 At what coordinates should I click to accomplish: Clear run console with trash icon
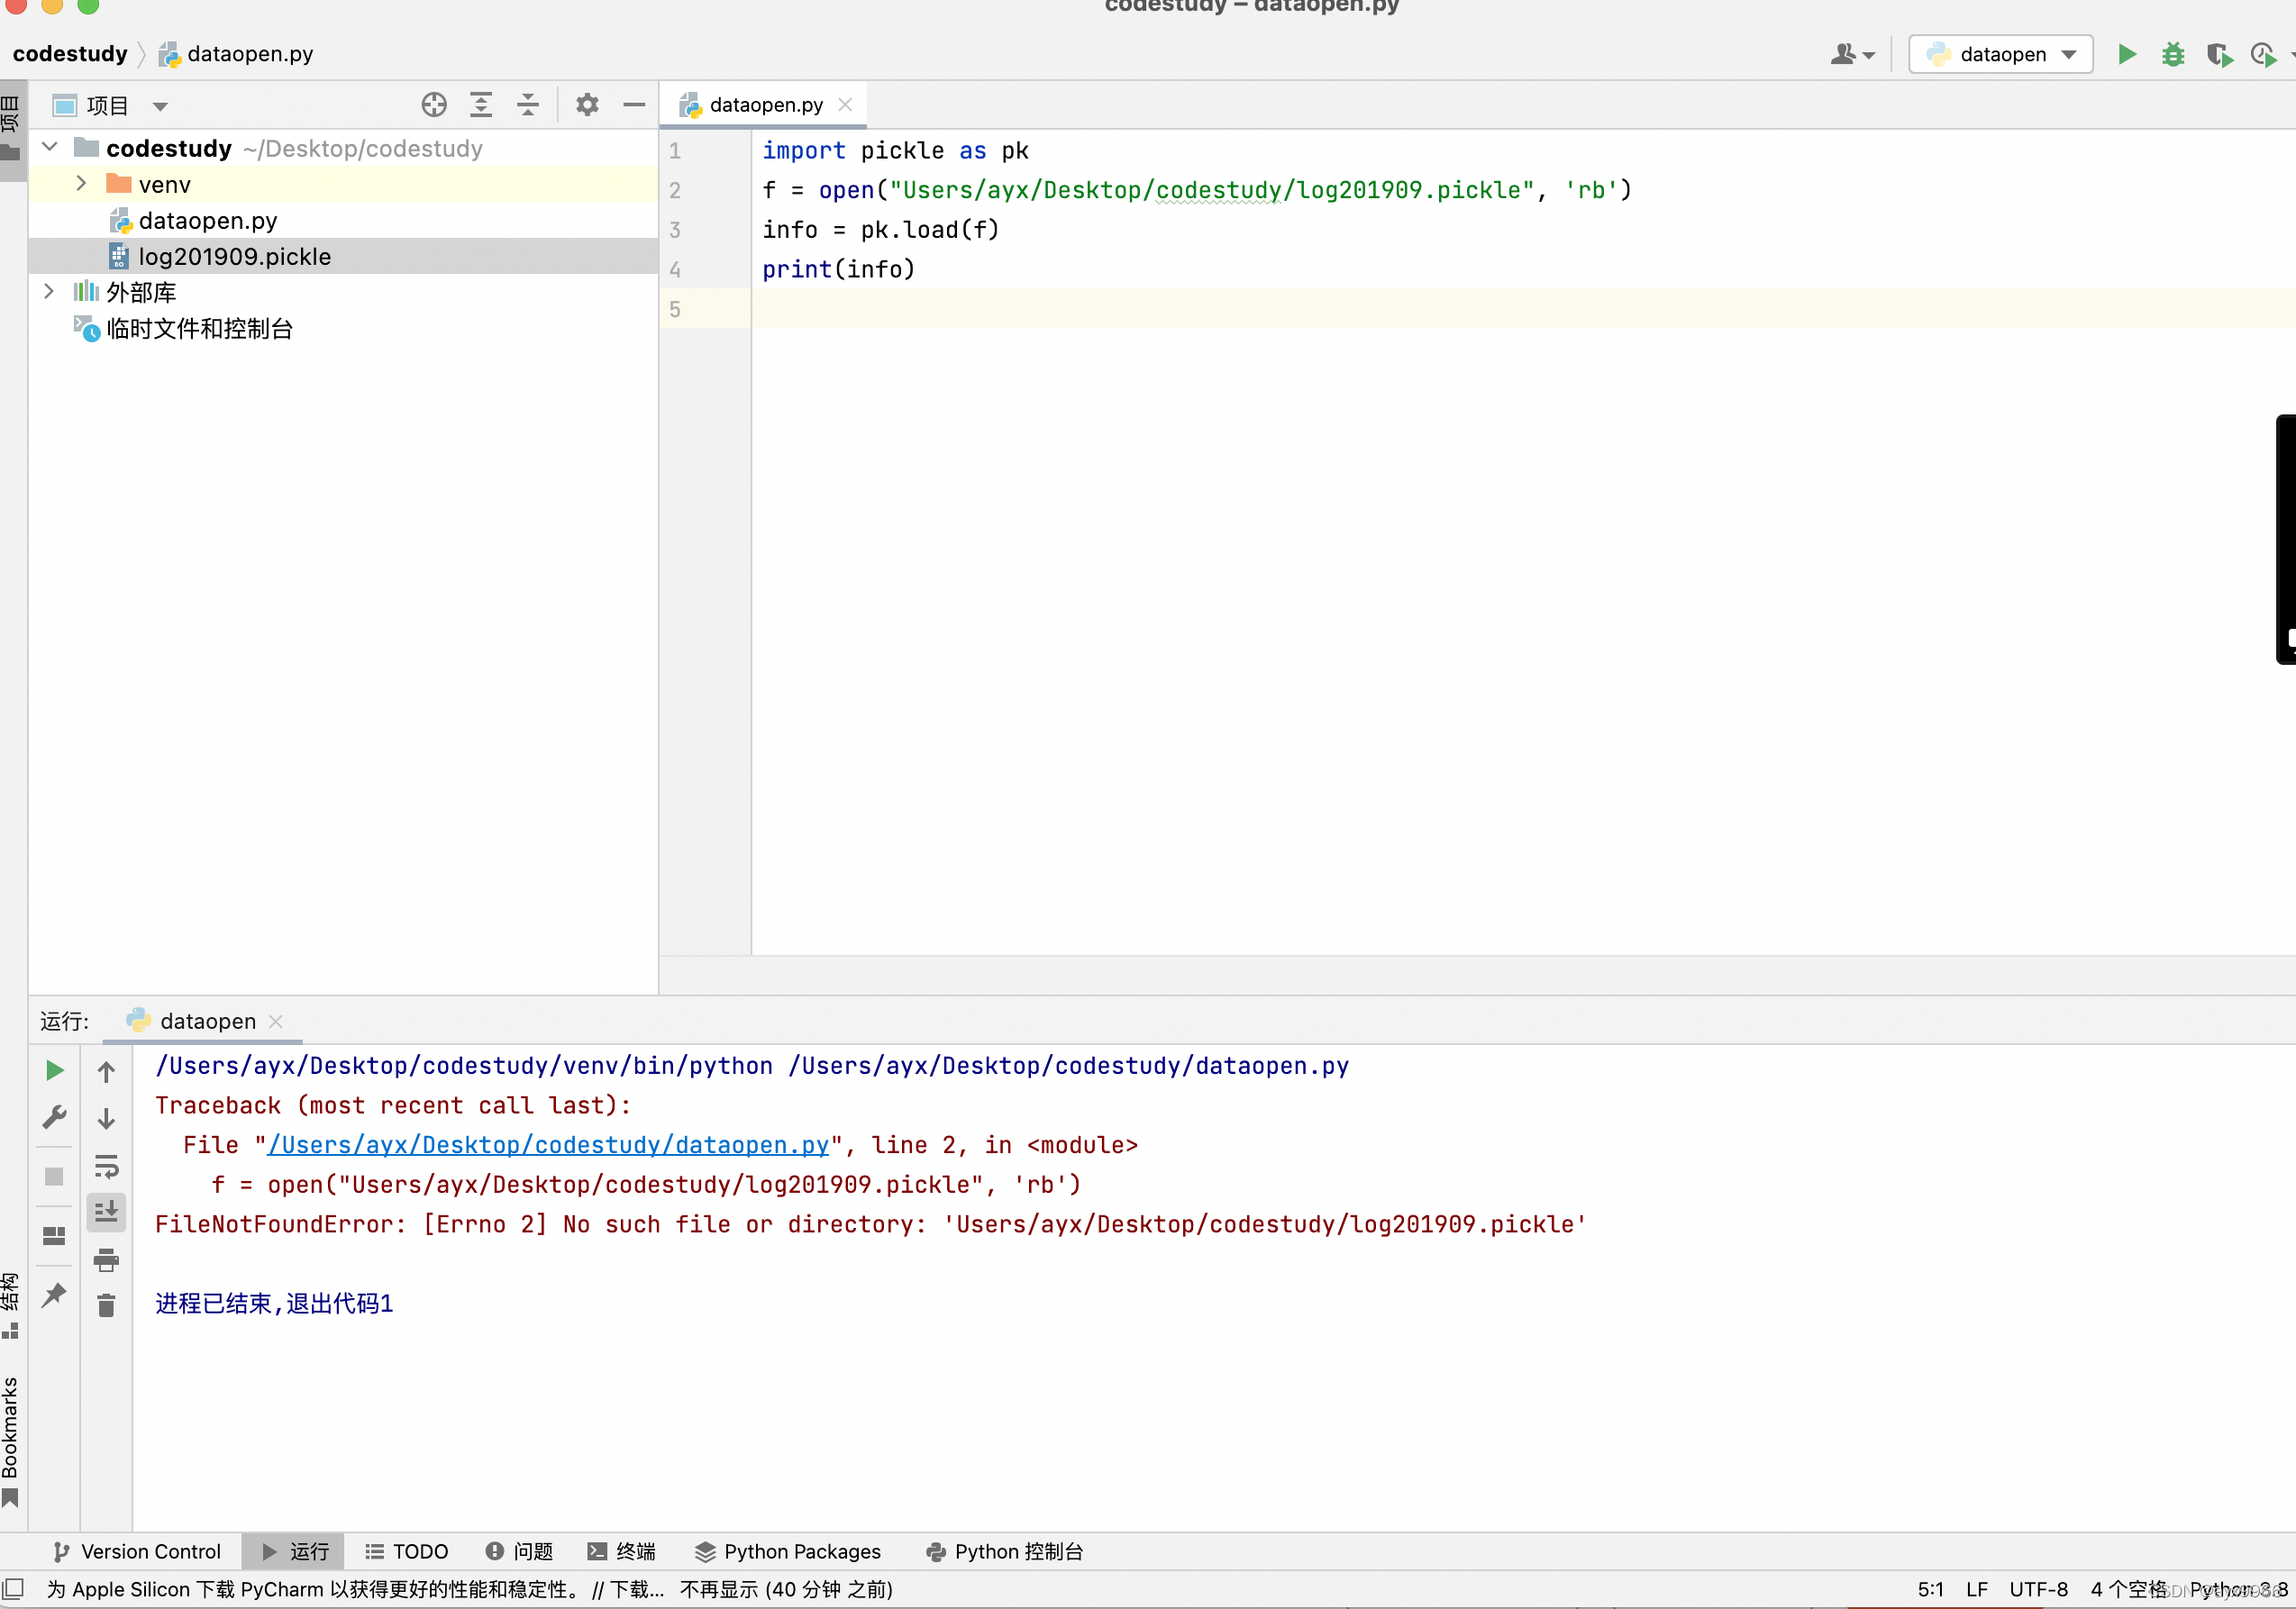point(106,1305)
